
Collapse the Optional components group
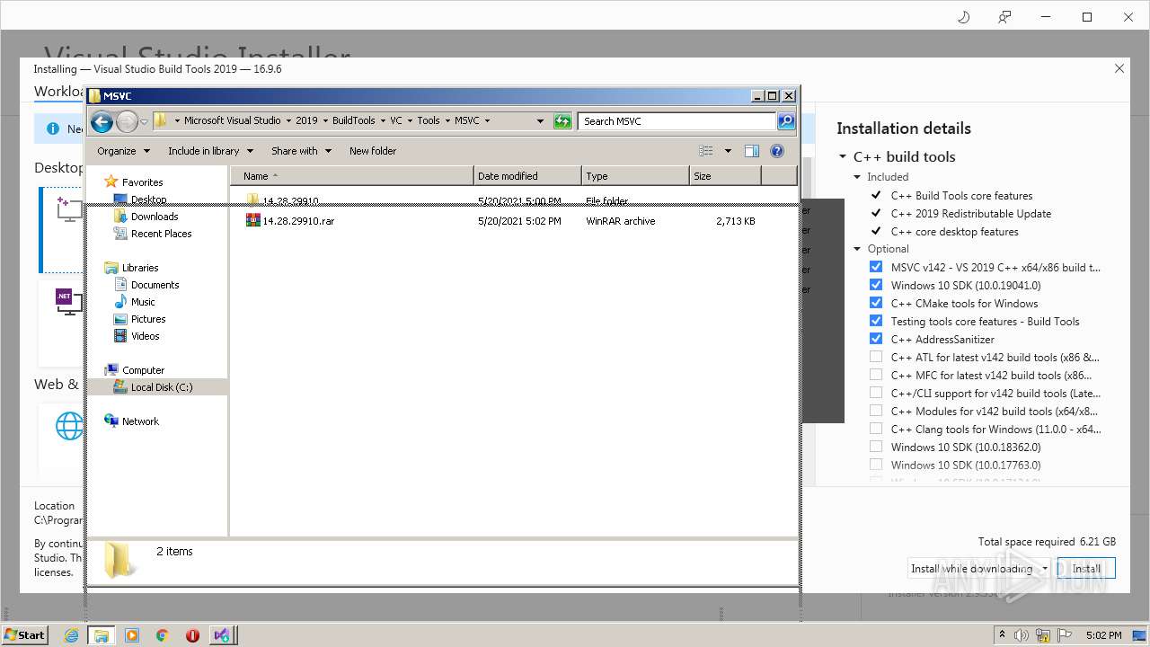tap(857, 249)
